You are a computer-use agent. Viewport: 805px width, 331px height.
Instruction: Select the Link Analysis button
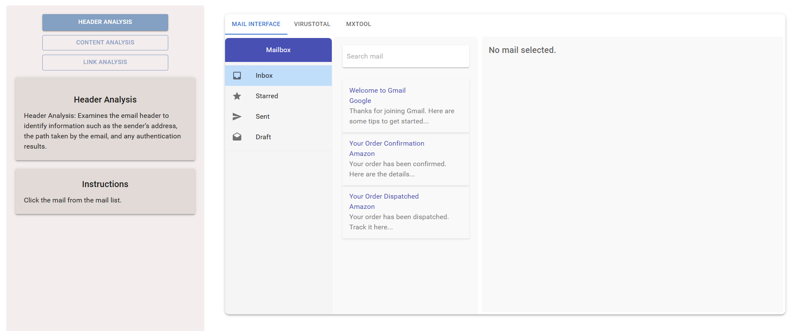click(x=105, y=62)
